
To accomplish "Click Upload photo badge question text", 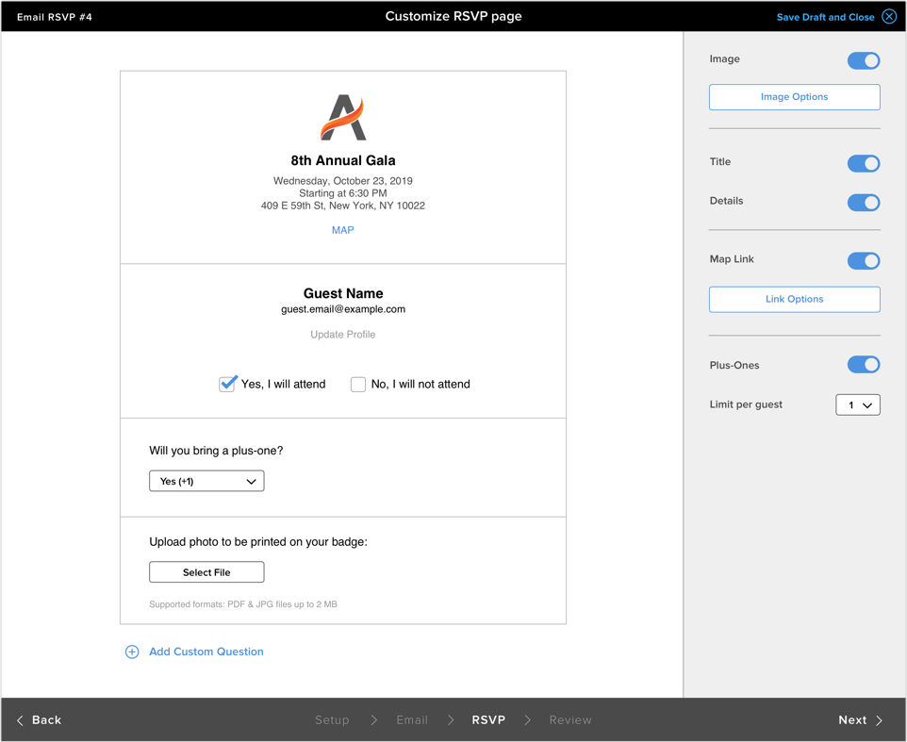I will pos(258,542).
